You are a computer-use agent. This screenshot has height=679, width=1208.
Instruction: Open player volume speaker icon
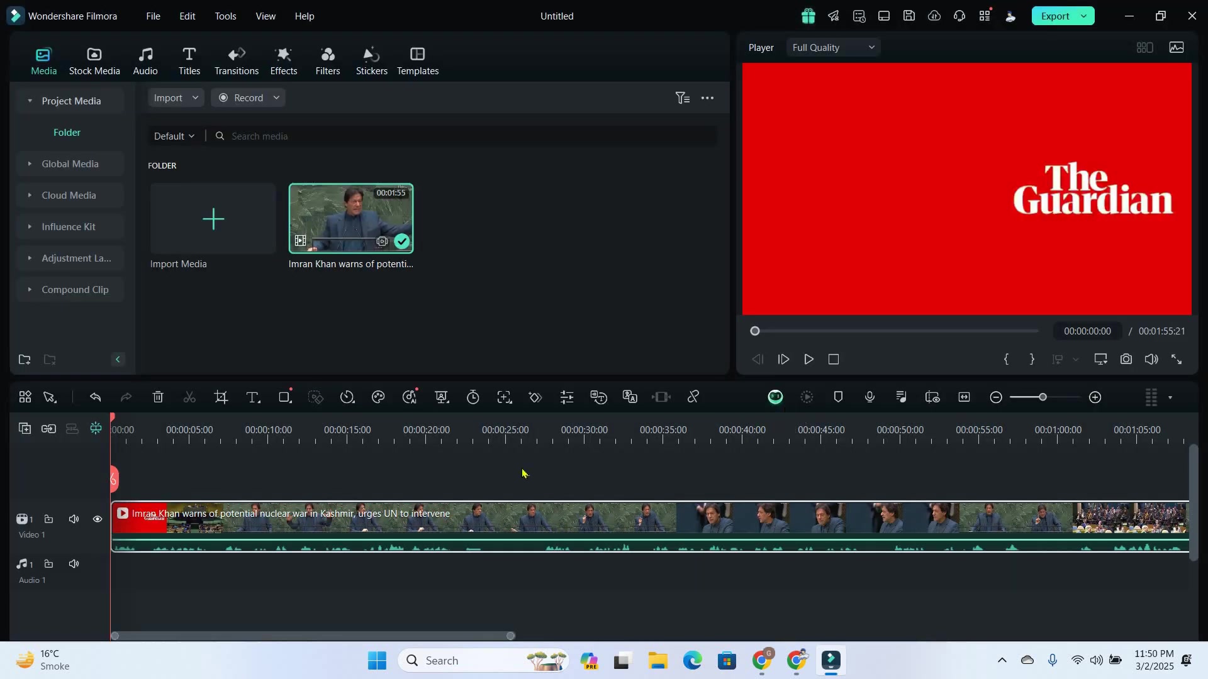tap(1151, 360)
